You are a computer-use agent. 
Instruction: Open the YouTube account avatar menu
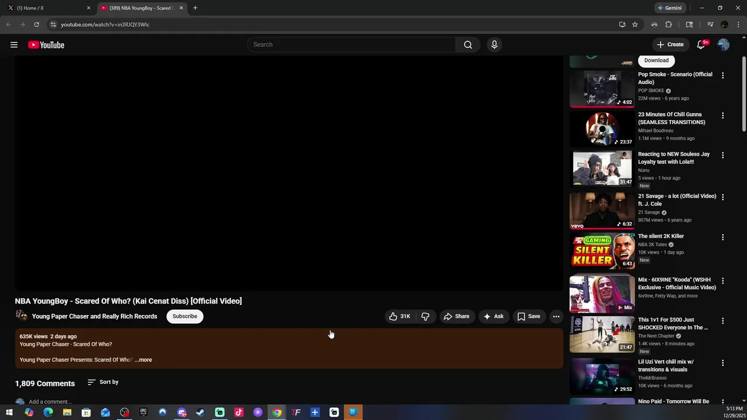point(723,45)
